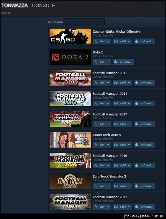Expand the links dropdown arrow for Grand Theft Auto V
Viewport: 166px width, 219px height.
point(108,145)
